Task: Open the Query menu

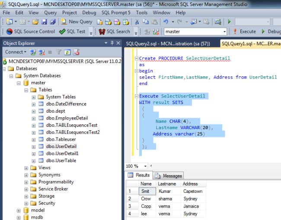Action: click(x=50, y=13)
